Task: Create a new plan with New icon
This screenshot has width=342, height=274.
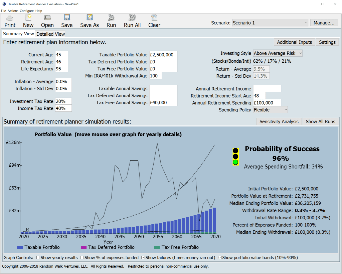Action: (28, 18)
